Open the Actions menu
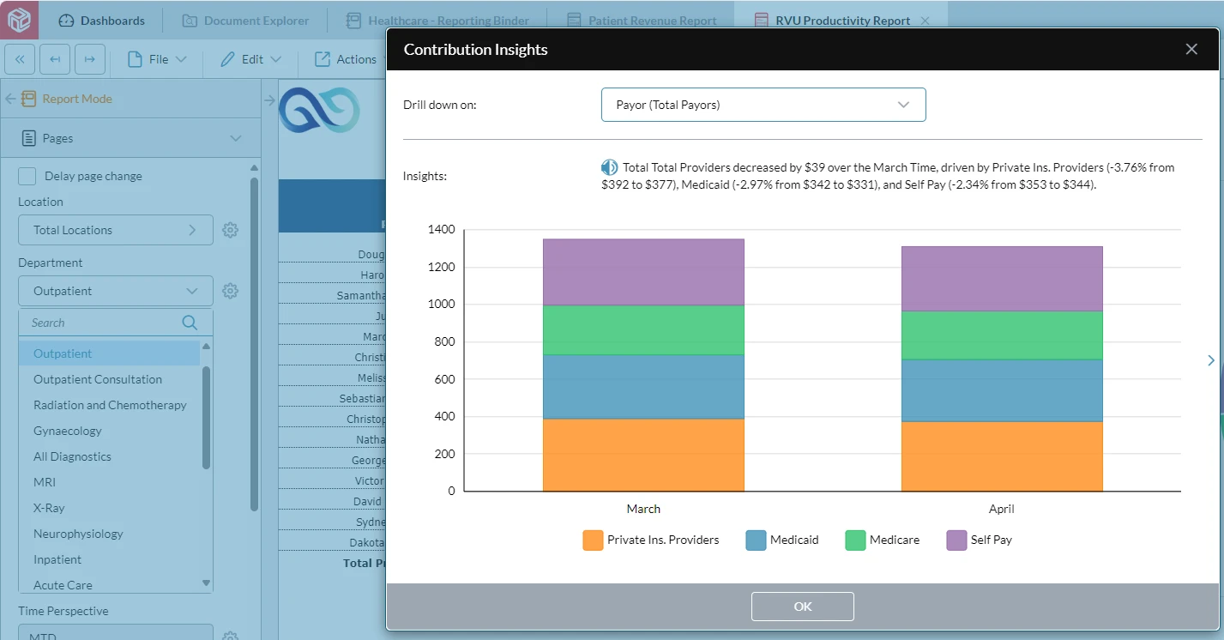The width and height of the screenshot is (1224, 640). tap(345, 59)
